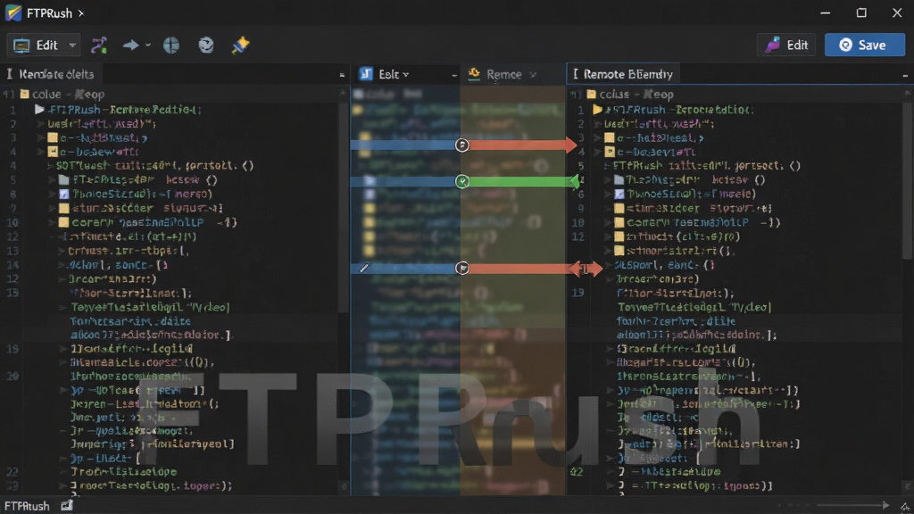Expand the arrow on right panel line 6
Viewport: 914px width, 514px height.
(609, 194)
